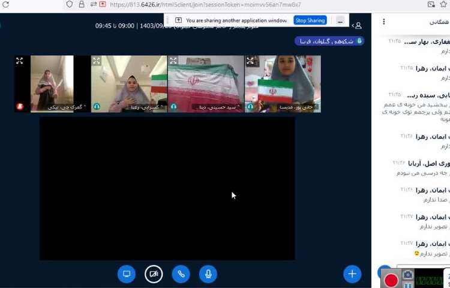
Task: Mute the microphone
Action: 208,274
